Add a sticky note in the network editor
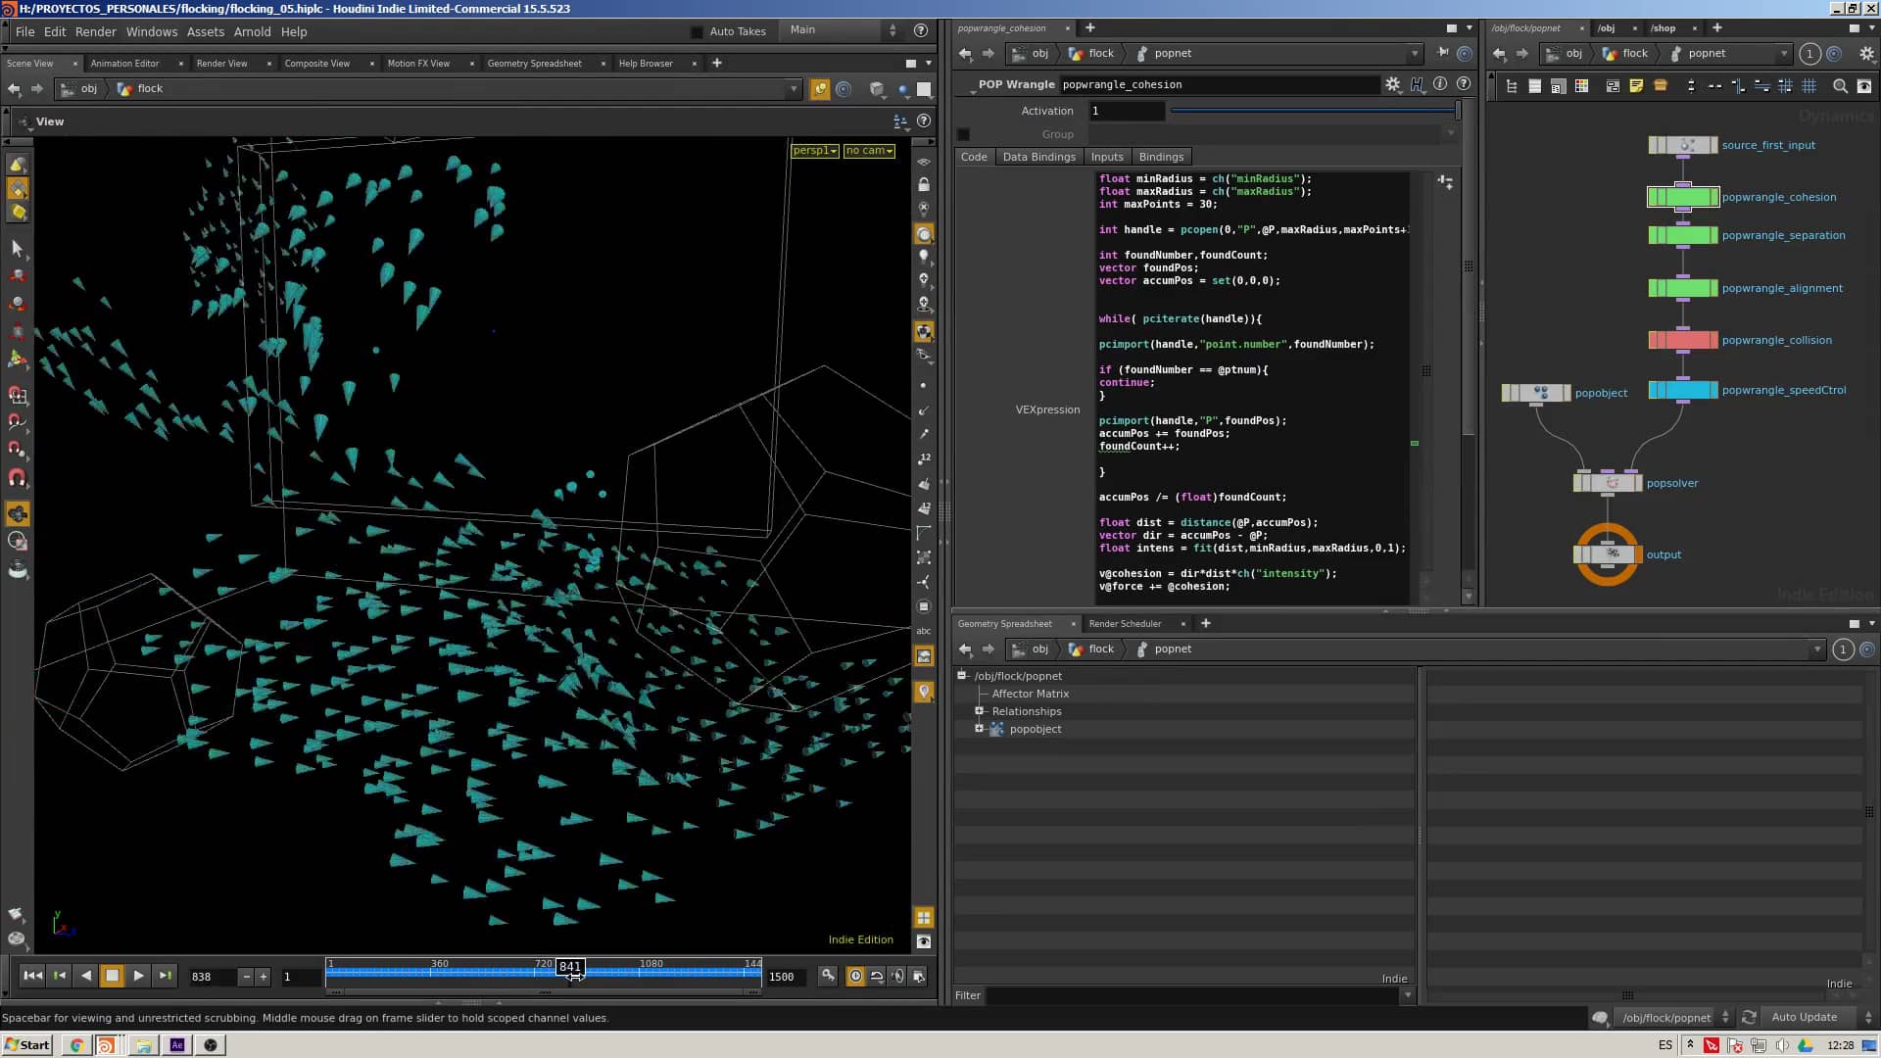This screenshot has height=1058, width=1881. (x=1636, y=86)
